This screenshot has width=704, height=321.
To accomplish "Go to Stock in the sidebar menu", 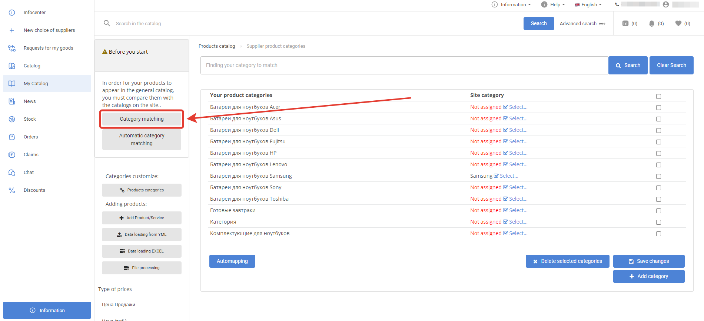I will point(30,119).
